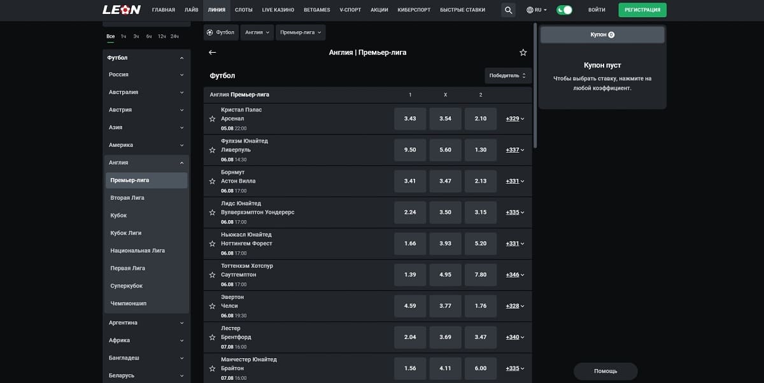The image size is (764, 383).
Task: Click the green РЕГИСТРАЦИЯ button
Action: click(x=642, y=10)
